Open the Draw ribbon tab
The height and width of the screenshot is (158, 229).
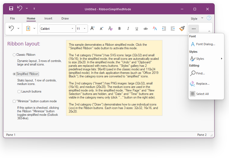[65, 19]
